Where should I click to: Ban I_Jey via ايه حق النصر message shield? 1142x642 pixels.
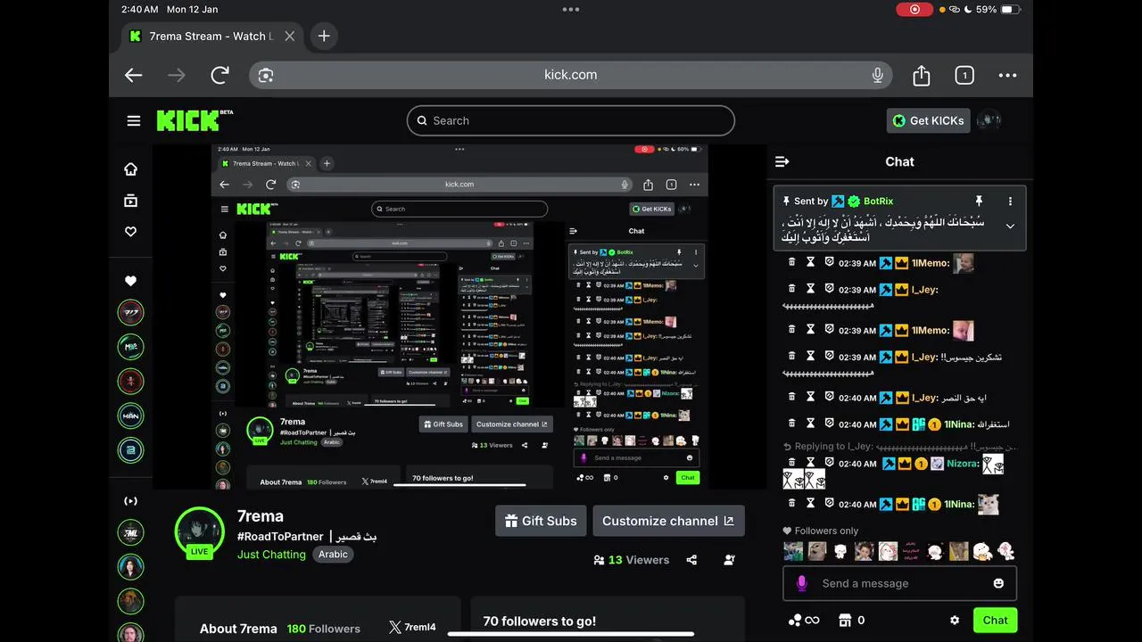829,397
